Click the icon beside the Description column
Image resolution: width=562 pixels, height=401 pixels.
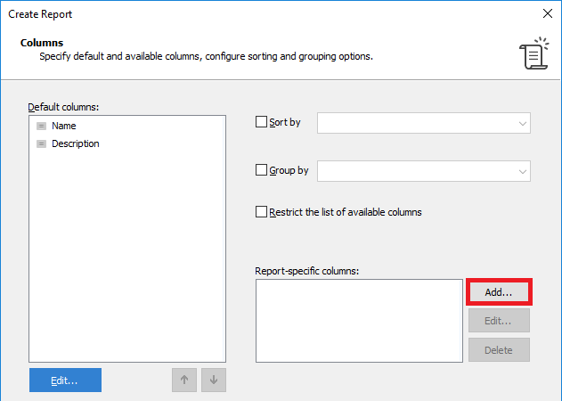point(41,144)
